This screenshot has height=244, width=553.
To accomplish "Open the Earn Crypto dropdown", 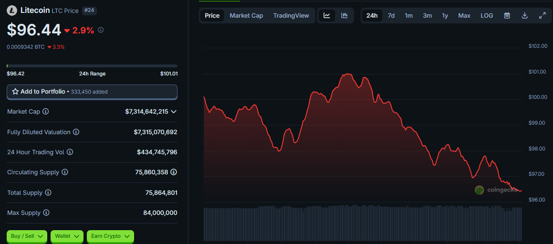I will coord(110,236).
